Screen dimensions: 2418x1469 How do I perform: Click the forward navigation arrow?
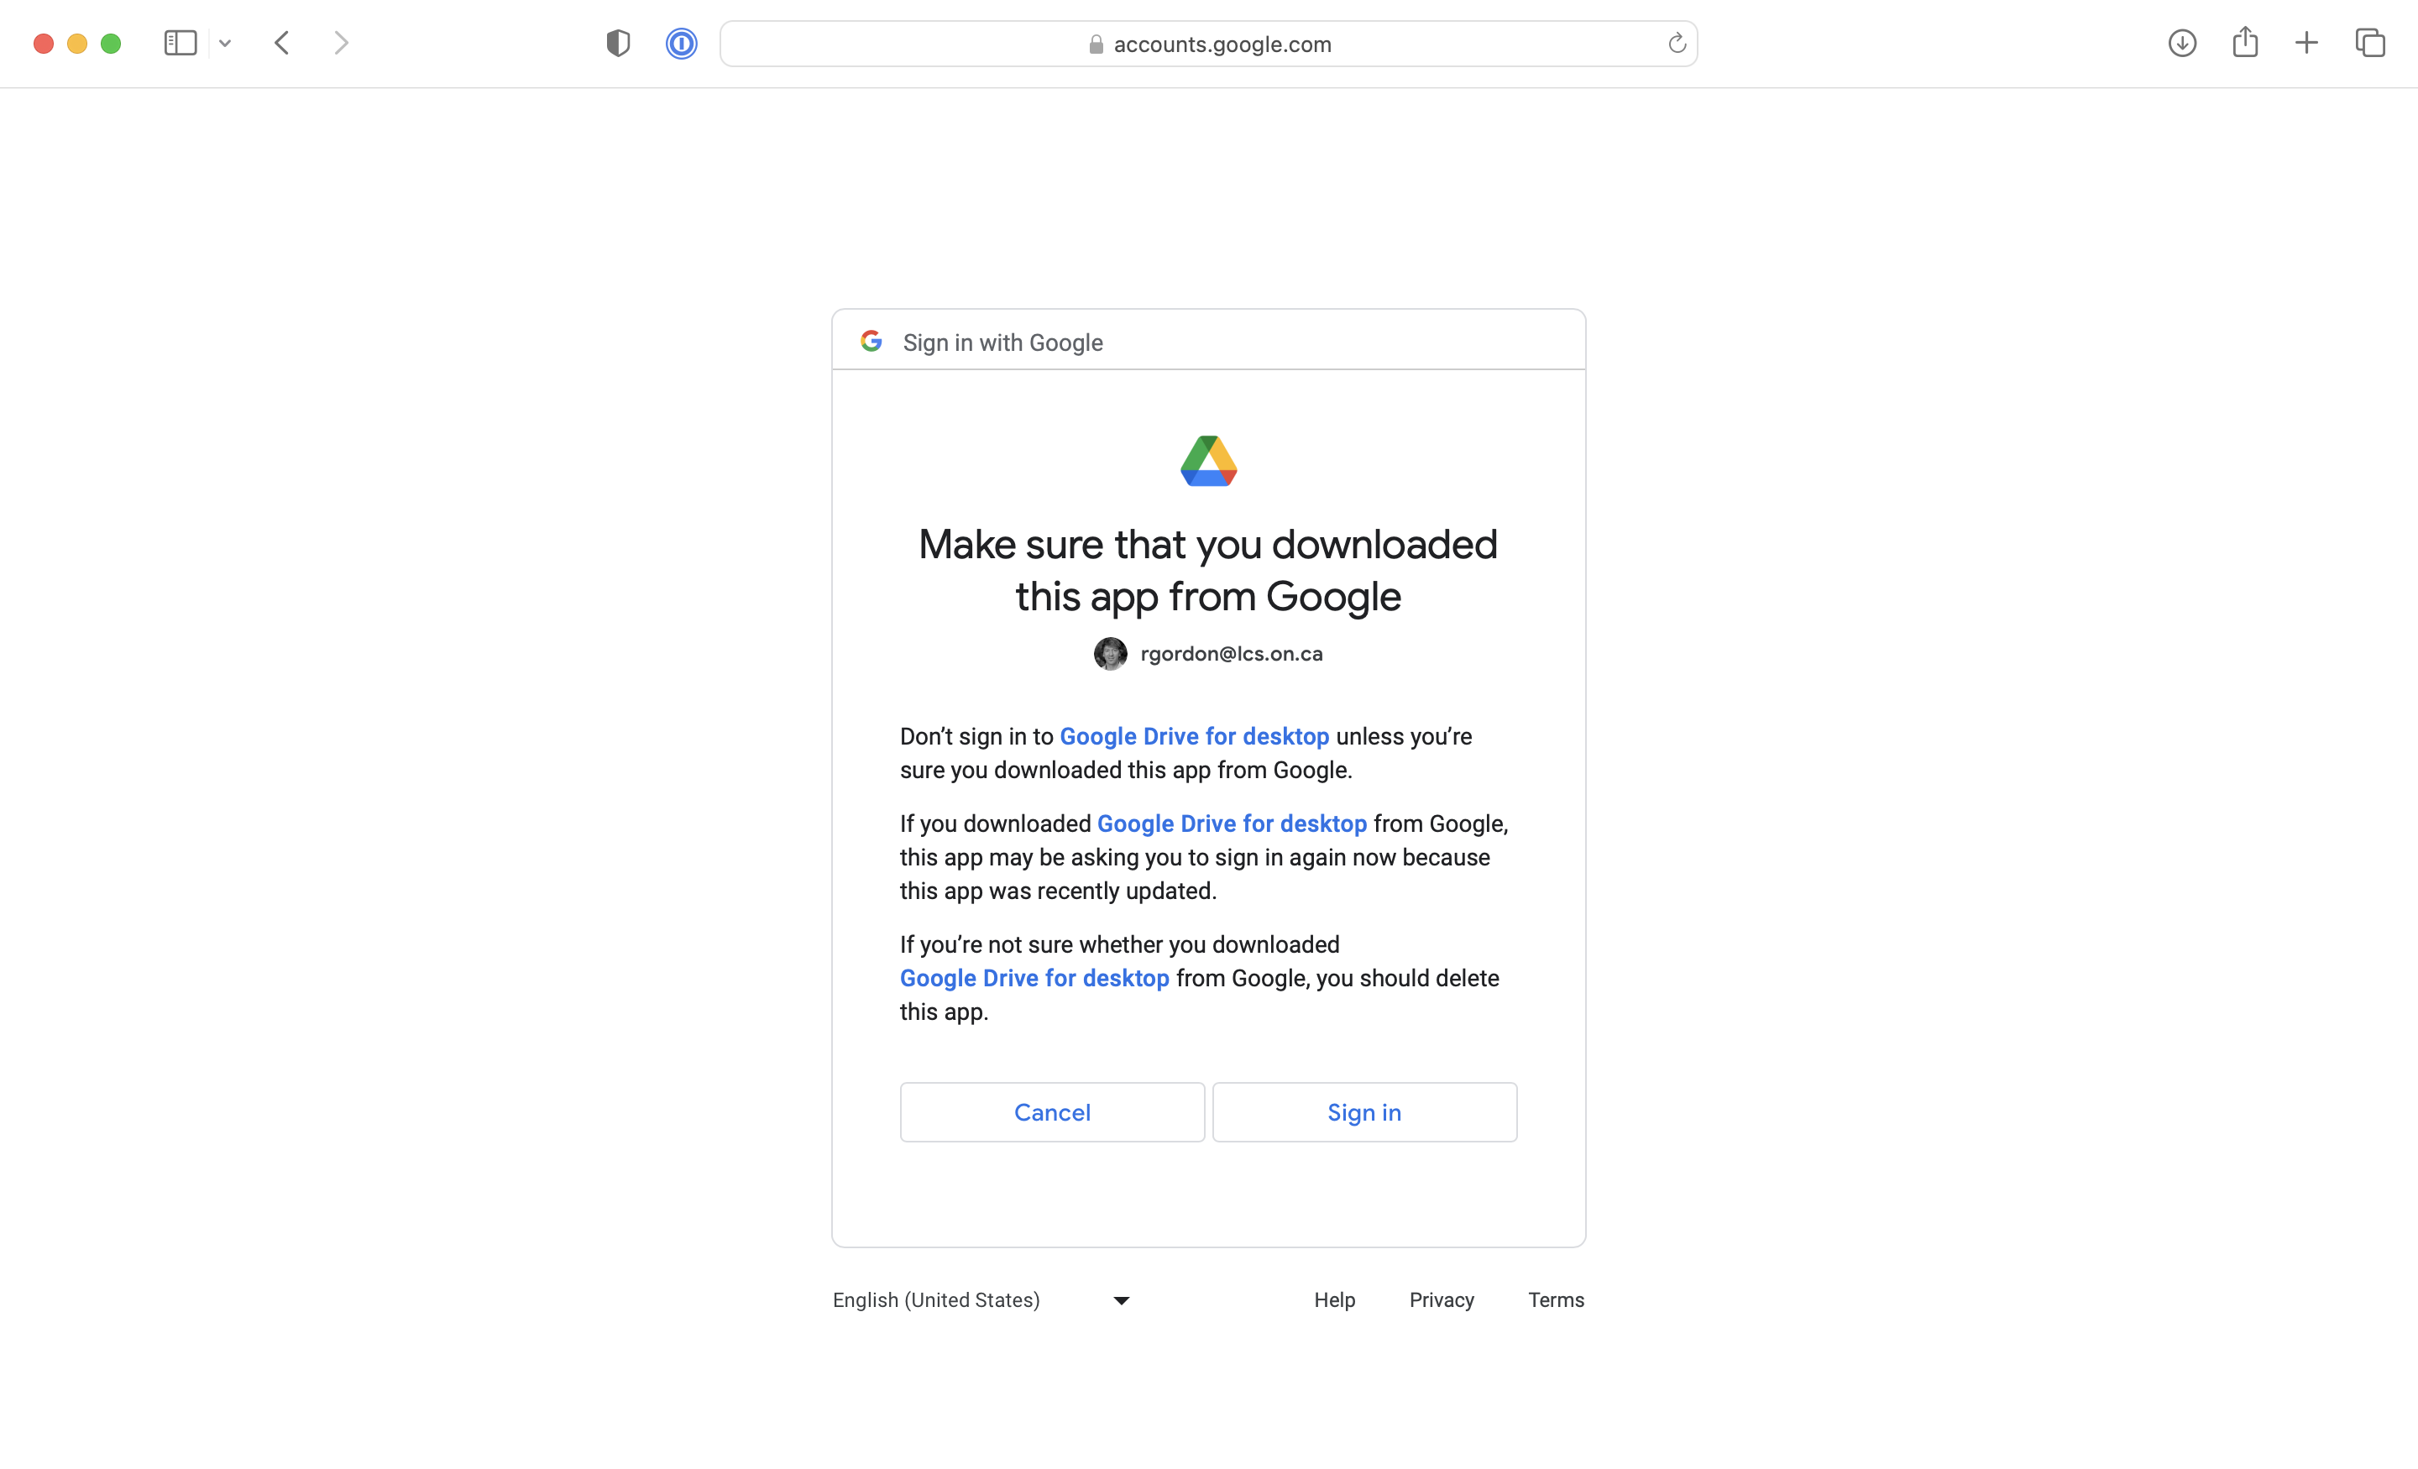(341, 43)
